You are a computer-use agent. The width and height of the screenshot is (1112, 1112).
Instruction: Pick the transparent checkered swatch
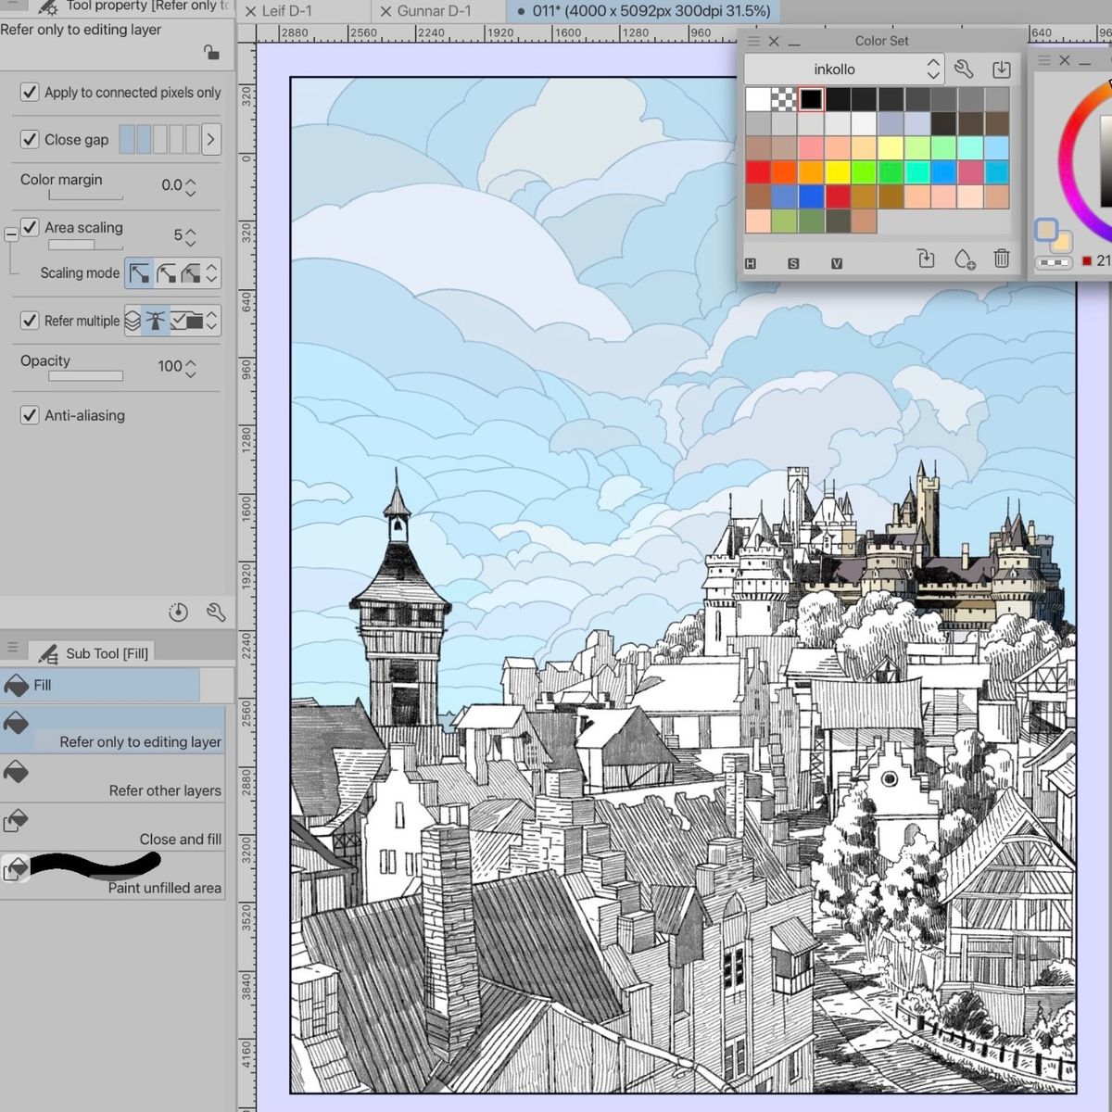point(784,99)
